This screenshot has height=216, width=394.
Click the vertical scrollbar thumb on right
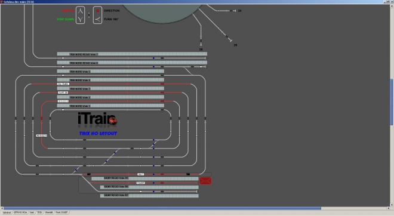(x=392, y=101)
